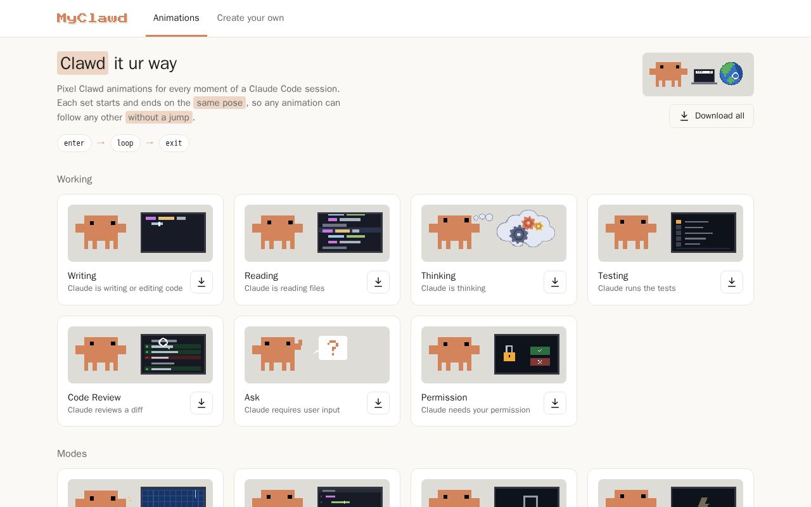Open the Permission animation preview
This screenshot has width=811, height=507.
point(494,355)
